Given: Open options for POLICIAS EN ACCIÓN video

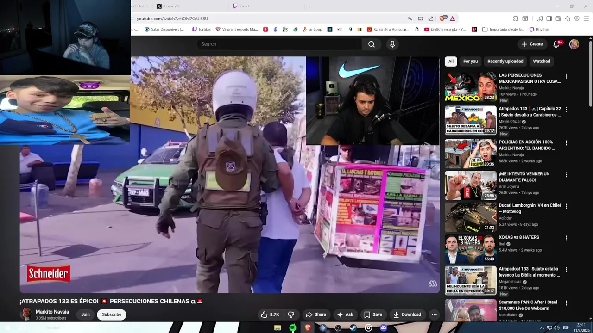Looking at the screenshot, I should coord(566,143).
